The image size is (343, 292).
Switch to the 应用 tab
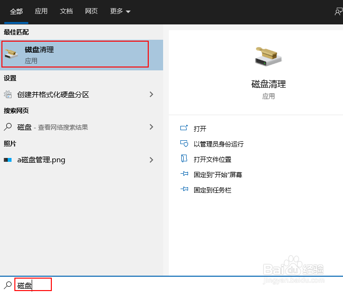point(41,11)
